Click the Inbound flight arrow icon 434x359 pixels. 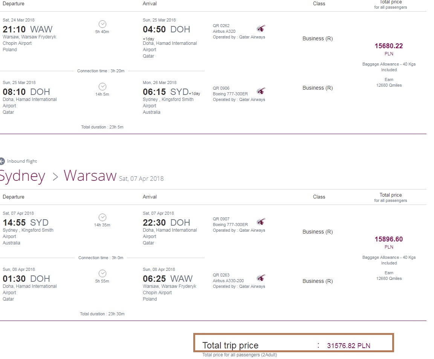(x=2, y=161)
